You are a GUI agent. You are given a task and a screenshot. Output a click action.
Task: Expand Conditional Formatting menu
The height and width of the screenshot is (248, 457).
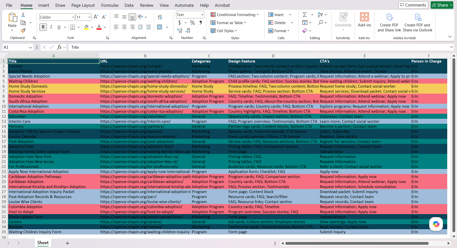pyautogui.click(x=234, y=15)
